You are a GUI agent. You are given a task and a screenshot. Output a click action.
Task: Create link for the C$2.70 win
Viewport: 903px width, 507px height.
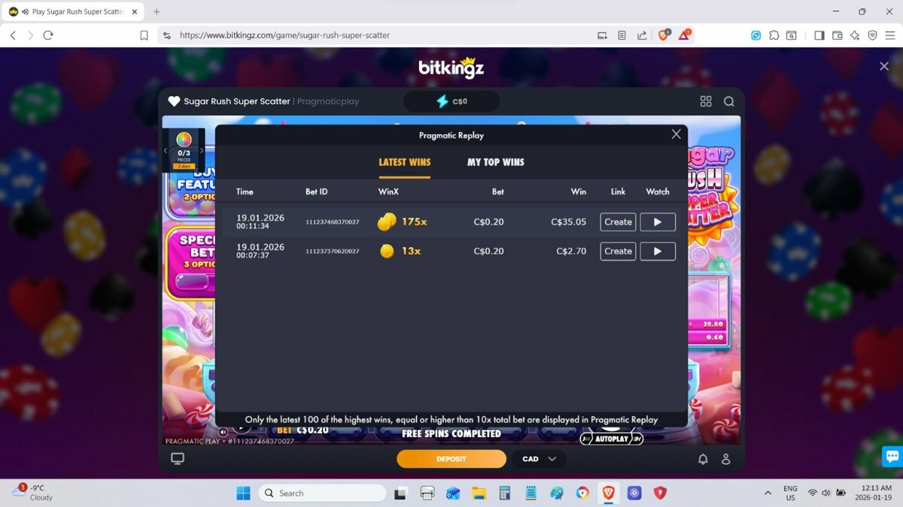(x=618, y=251)
